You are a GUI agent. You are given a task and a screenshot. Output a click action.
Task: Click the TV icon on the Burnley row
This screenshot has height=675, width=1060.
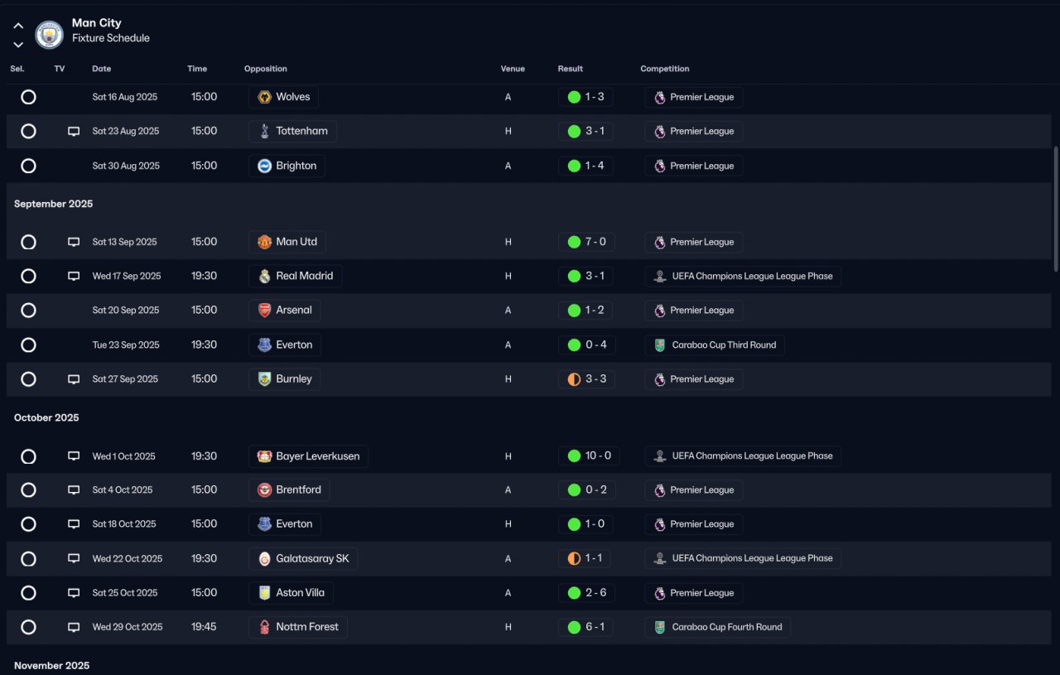[74, 379]
